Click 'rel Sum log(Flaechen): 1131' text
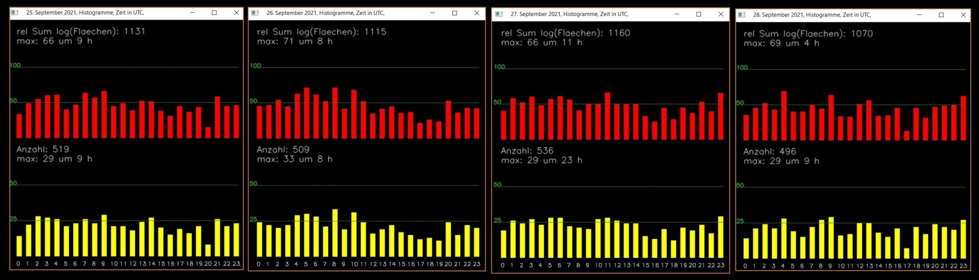 (x=81, y=31)
